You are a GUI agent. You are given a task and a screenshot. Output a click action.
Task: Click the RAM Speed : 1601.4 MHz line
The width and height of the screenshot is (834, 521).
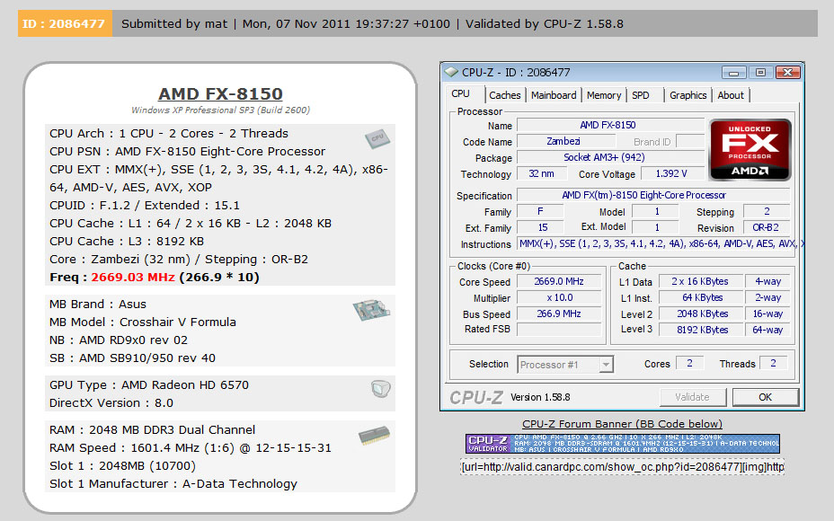[191, 447]
